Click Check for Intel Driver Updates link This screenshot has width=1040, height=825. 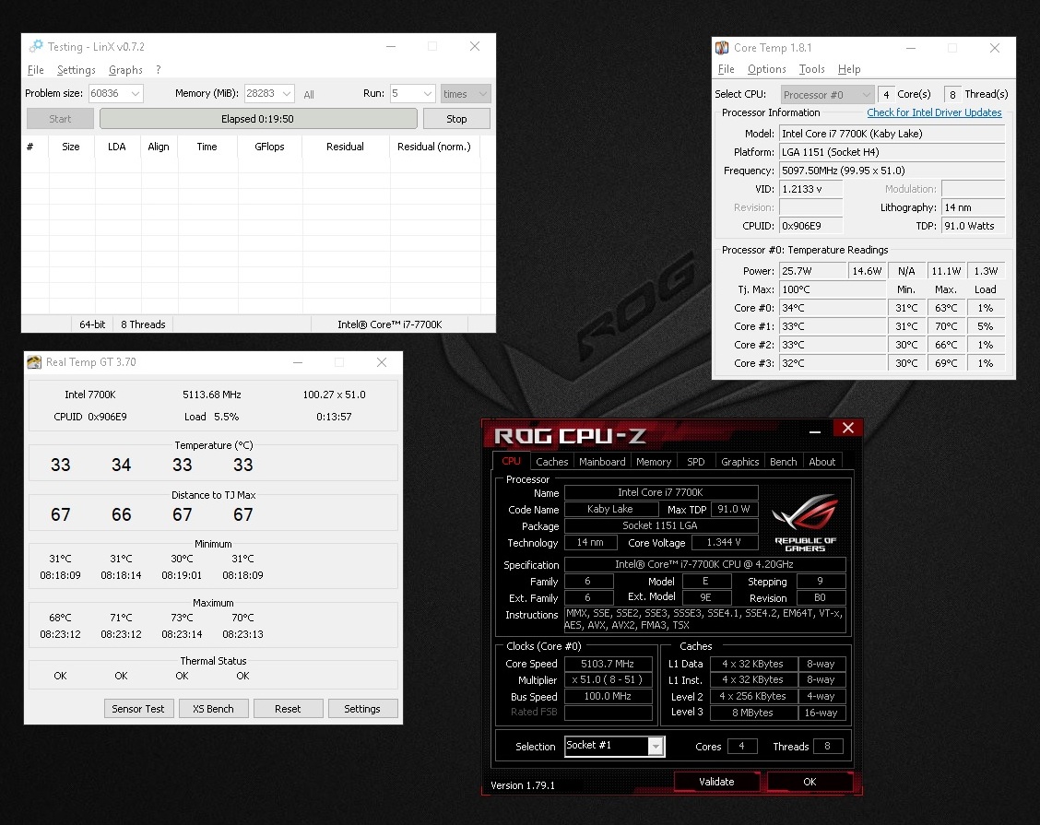click(x=934, y=112)
